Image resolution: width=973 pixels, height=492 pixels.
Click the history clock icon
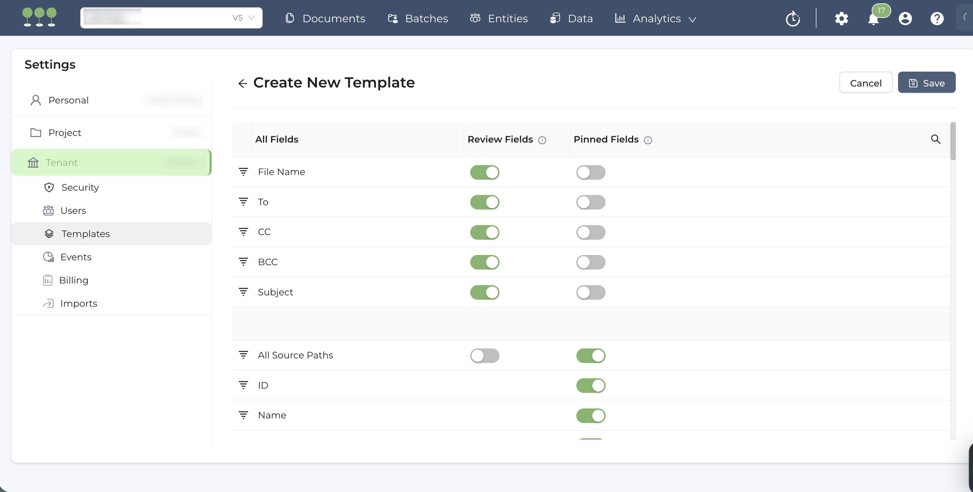[x=793, y=19]
